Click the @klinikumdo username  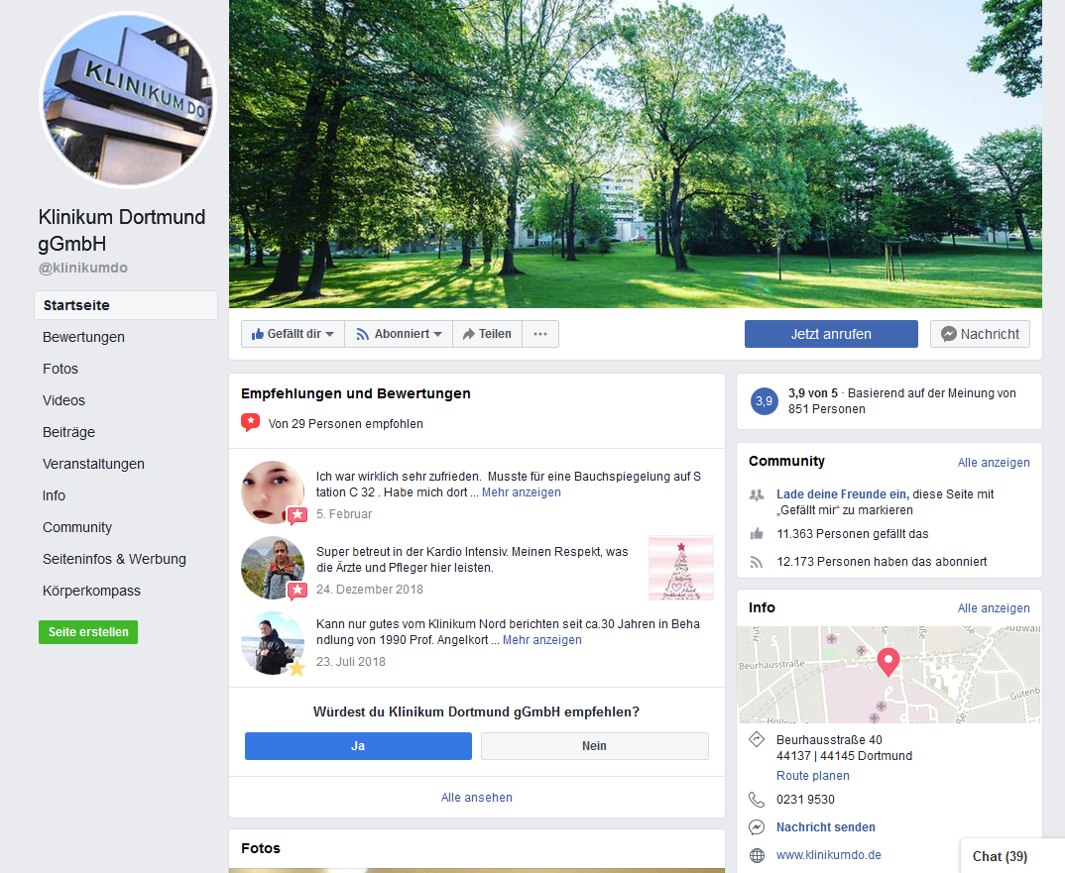point(83,268)
